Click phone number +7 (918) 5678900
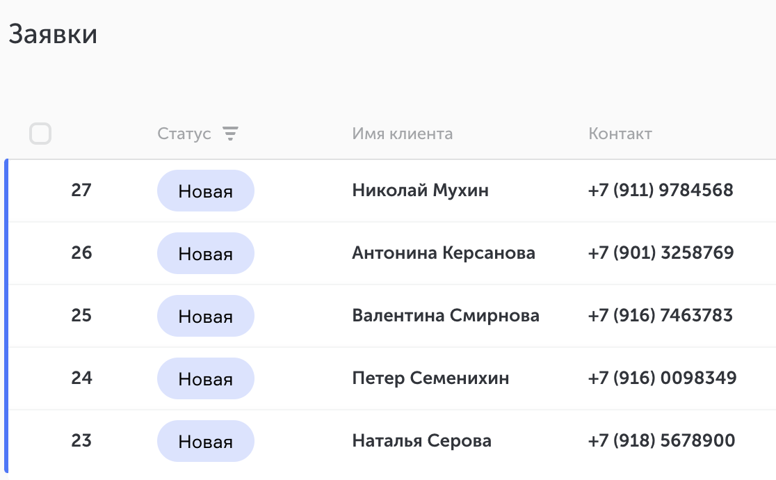The height and width of the screenshot is (480, 776). coord(661,440)
